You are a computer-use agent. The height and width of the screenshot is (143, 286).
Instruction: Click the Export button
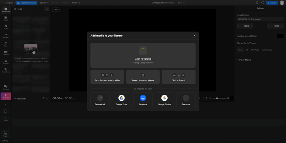coord(272,3)
